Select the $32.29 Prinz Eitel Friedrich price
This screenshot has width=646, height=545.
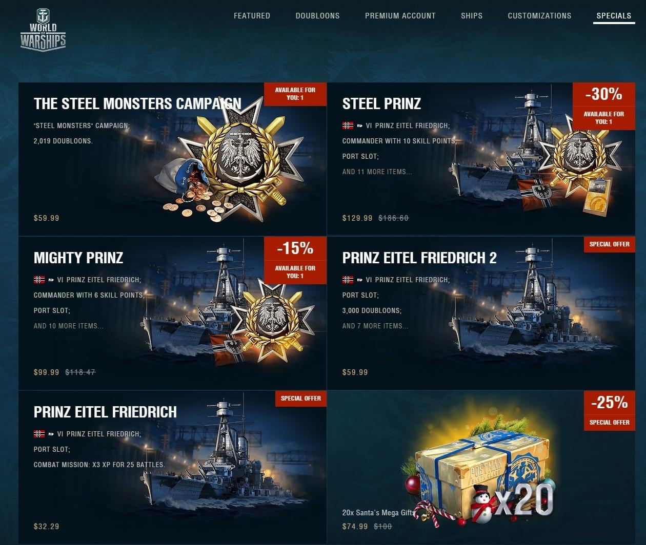tap(47, 526)
